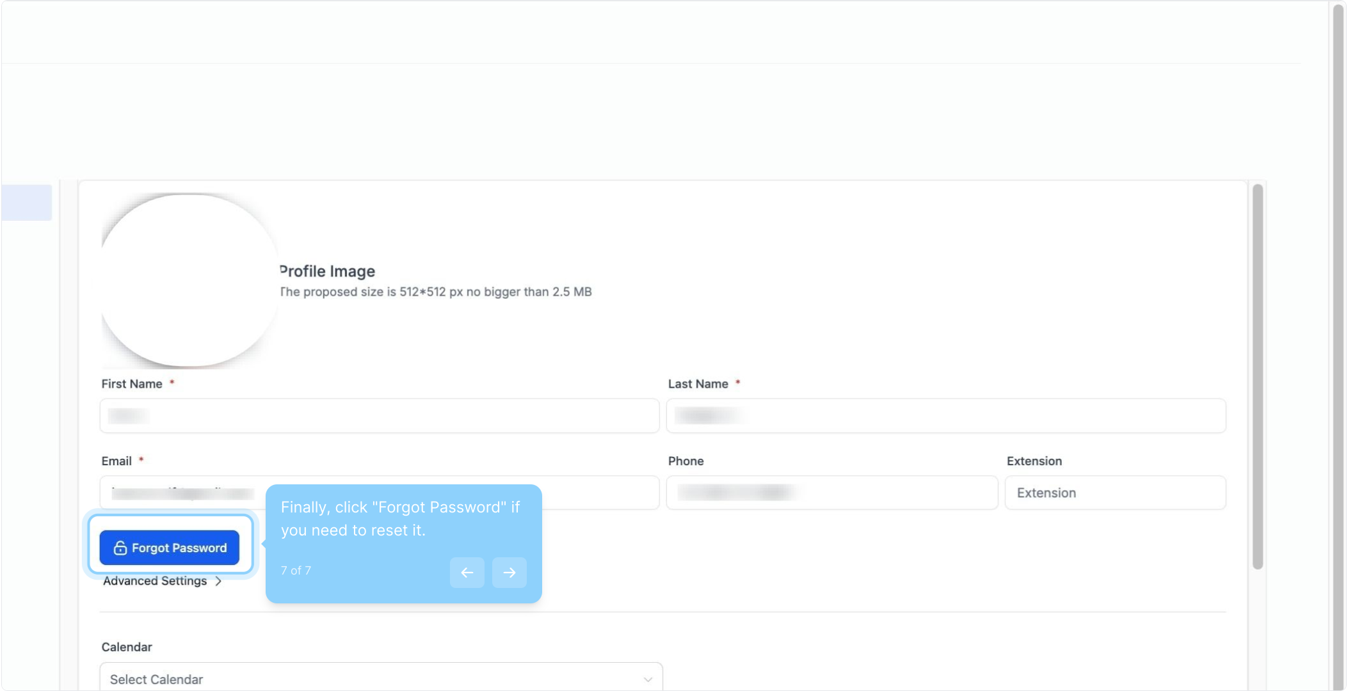This screenshot has width=1348, height=691.
Task: Click the Extension input box
Action: (1115, 493)
